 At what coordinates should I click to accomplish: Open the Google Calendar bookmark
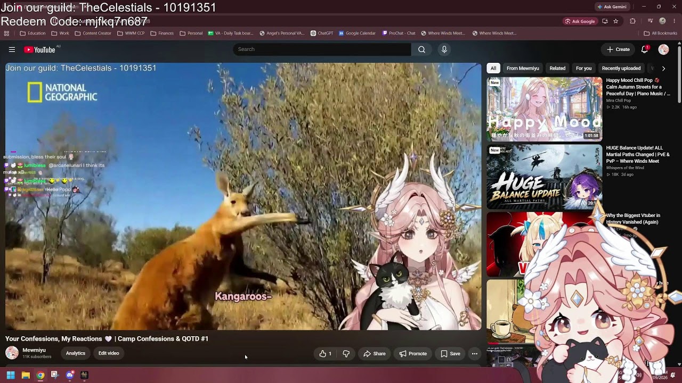click(x=356, y=33)
